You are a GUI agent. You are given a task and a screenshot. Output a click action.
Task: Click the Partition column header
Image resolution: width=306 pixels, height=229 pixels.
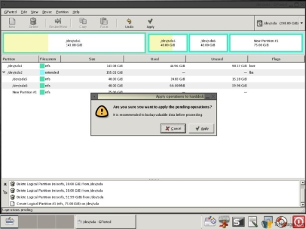tap(20, 59)
